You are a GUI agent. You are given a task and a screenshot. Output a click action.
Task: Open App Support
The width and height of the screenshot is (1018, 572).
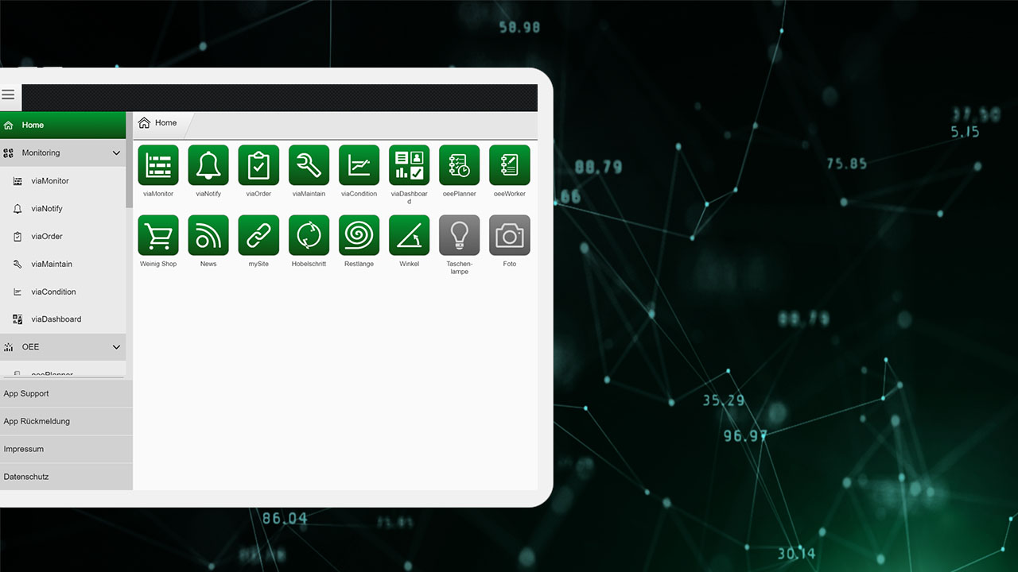click(x=66, y=394)
